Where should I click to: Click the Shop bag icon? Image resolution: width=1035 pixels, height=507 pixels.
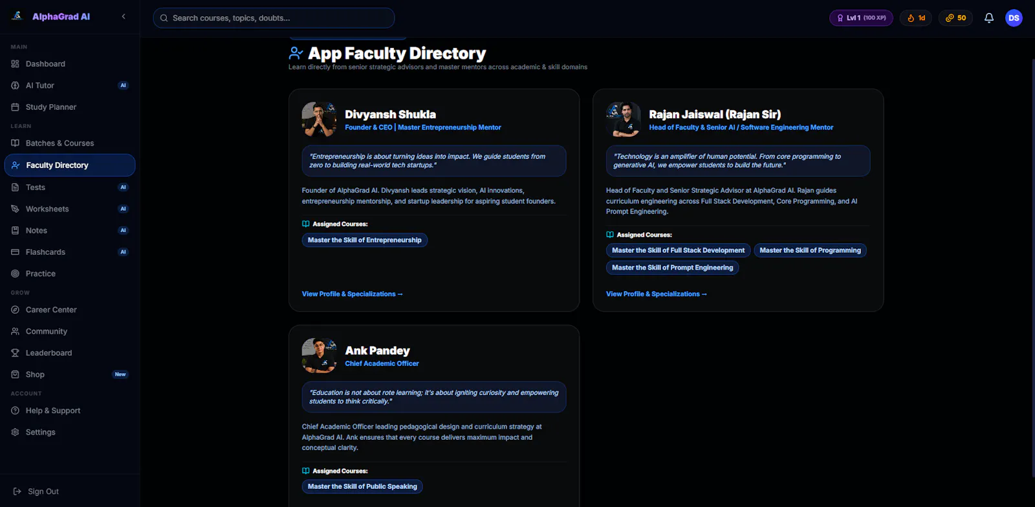[x=15, y=374]
